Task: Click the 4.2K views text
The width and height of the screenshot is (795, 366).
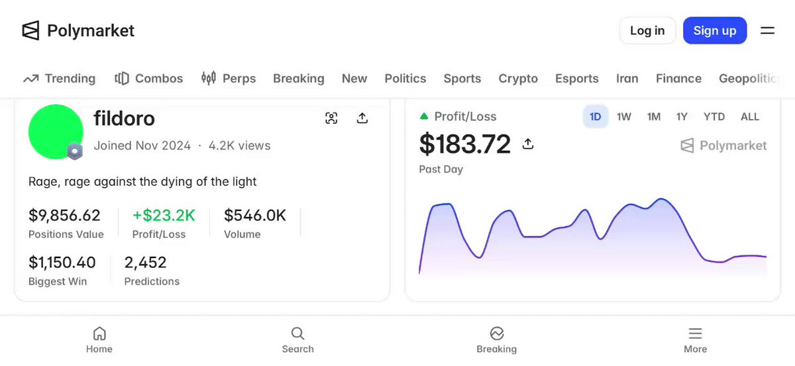Action: pyautogui.click(x=240, y=146)
